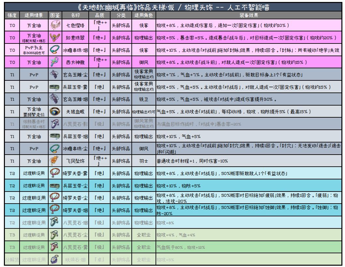The height and width of the screenshot is (267, 345).
Task: Click the scenario cell 依赖暴击时
Action: (x=34, y=124)
